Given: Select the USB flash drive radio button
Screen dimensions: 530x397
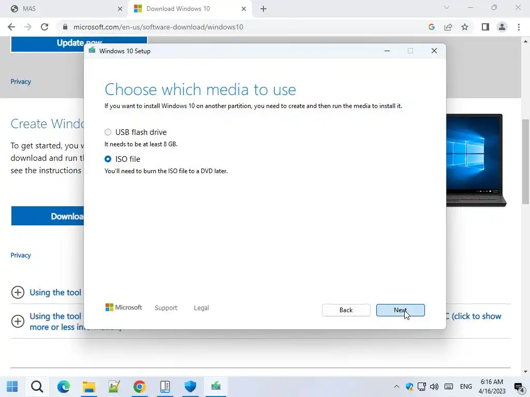Looking at the screenshot, I should click(x=108, y=132).
